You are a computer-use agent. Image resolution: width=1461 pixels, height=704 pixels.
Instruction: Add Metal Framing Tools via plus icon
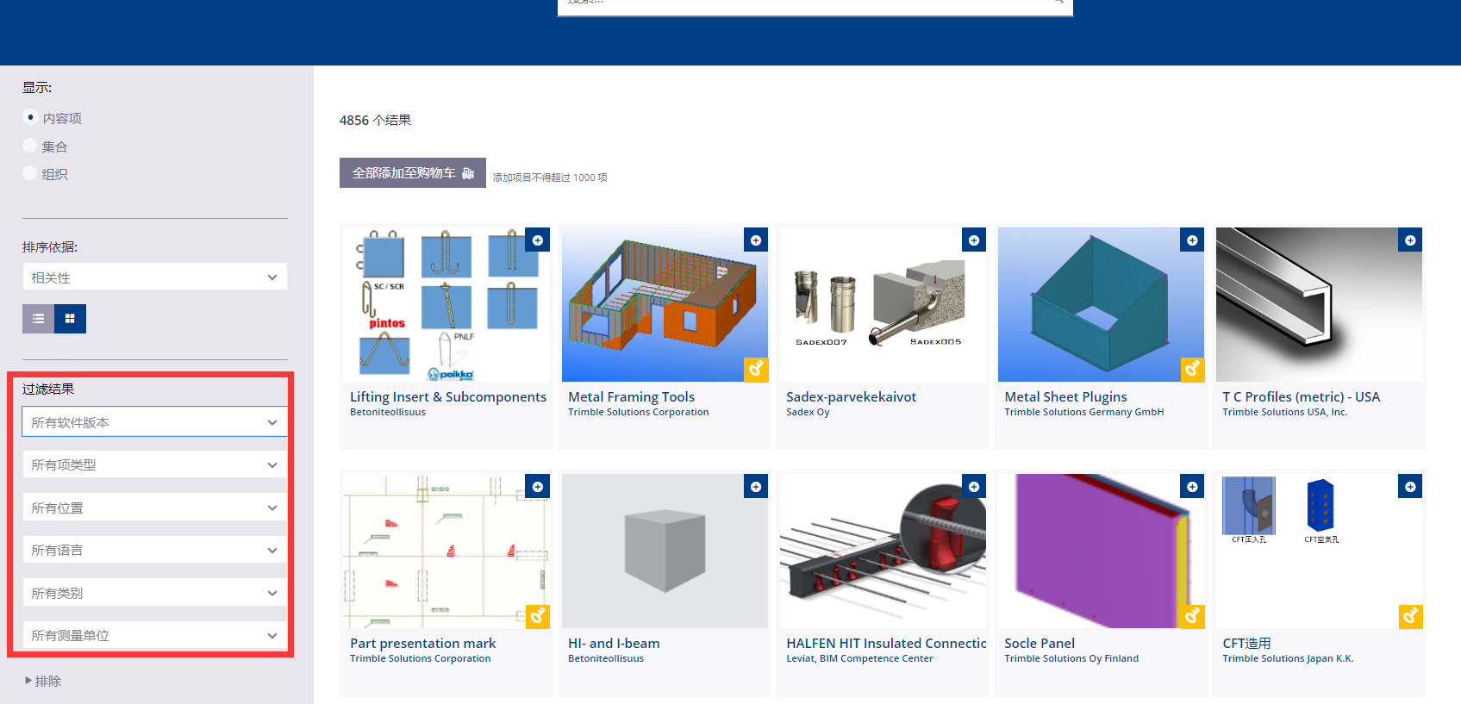(756, 240)
